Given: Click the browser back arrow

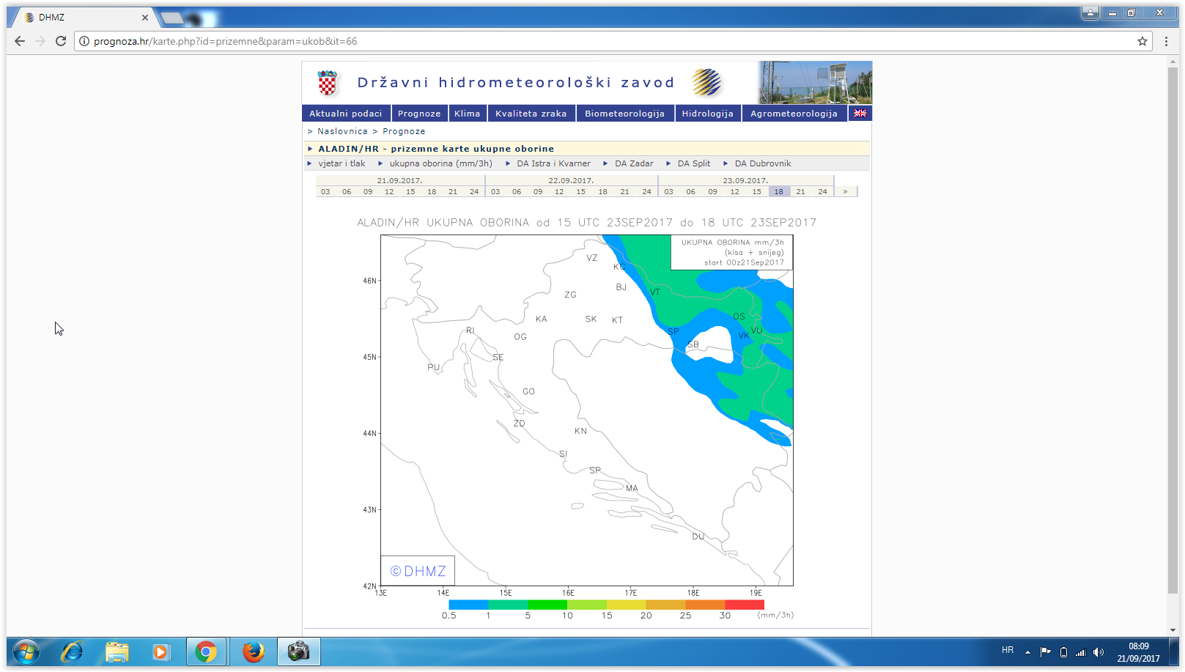Looking at the screenshot, I should [20, 41].
